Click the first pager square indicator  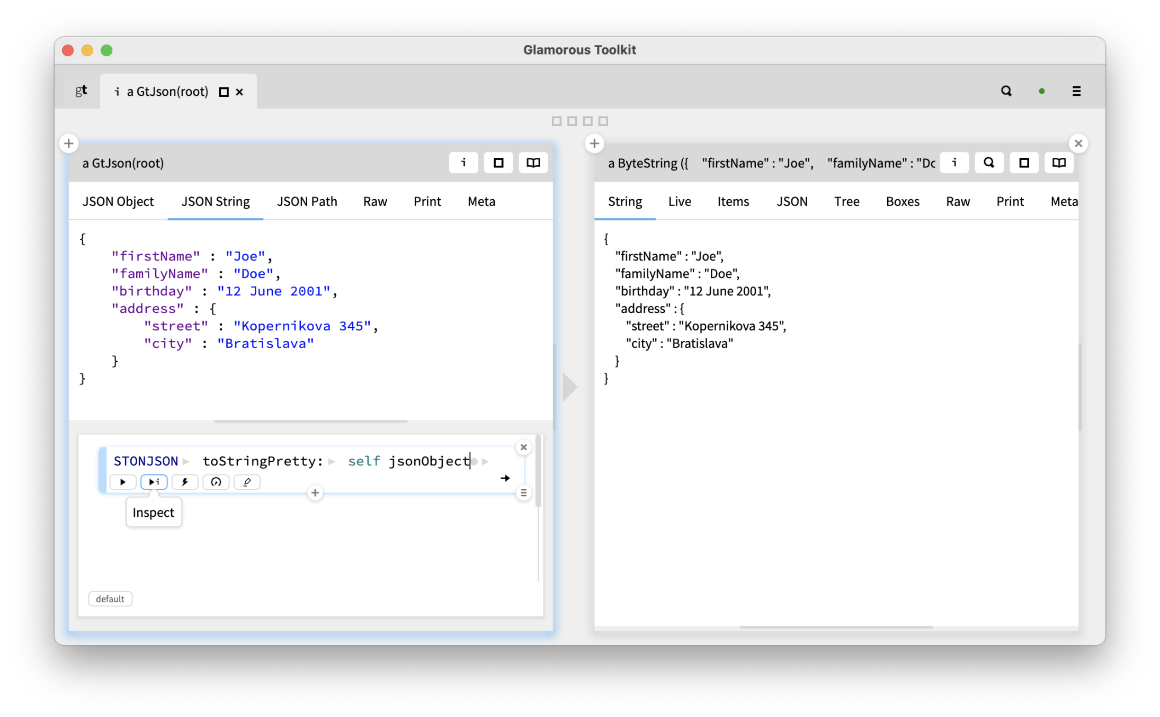tap(556, 121)
